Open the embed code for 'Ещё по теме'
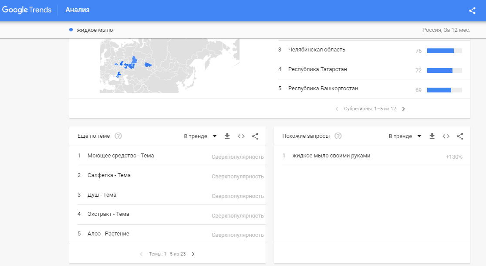This screenshot has width=486, height=266. 241,136
